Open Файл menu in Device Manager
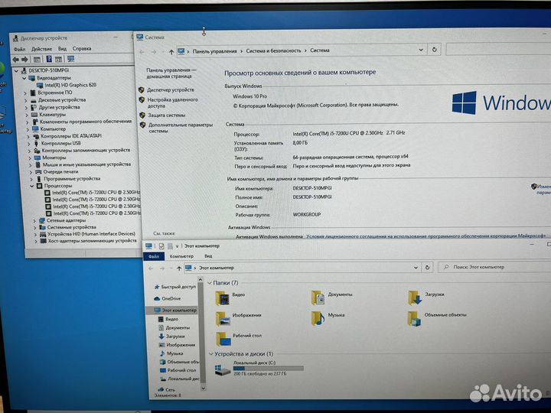 tap(19, 49)
